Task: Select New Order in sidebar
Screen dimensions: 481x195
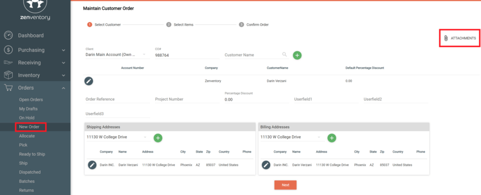Action: click(29, 127)
